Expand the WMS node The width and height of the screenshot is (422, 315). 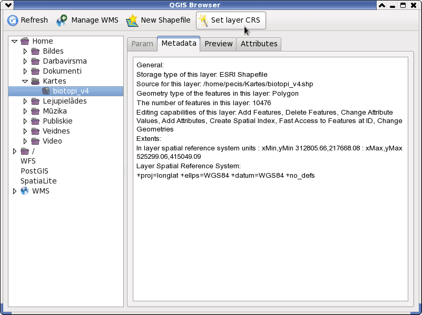pyautogui.click(x=15, y=191)
